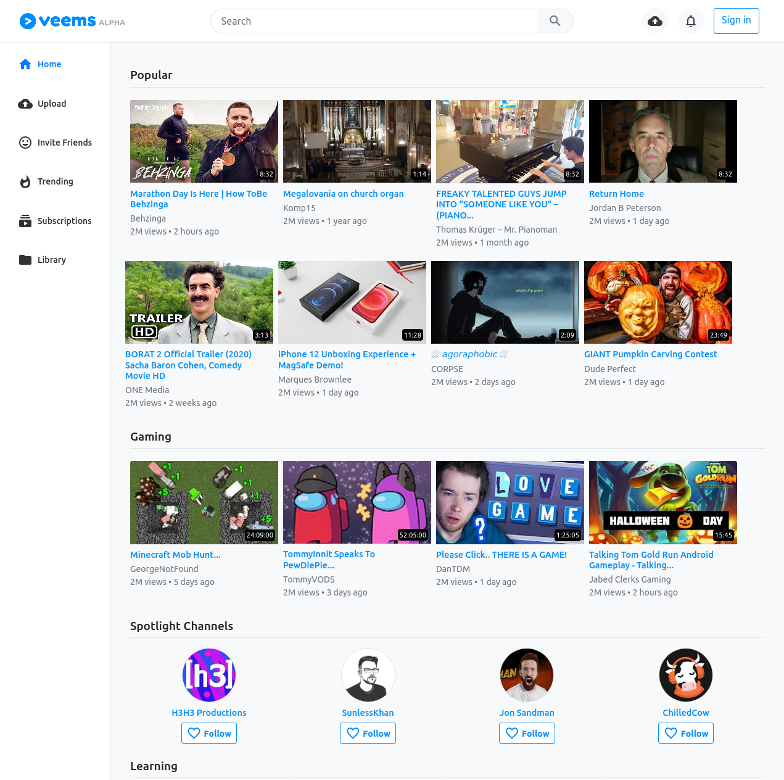Click 'Talking Tom Gold Run Android' title link

point(651,560)
